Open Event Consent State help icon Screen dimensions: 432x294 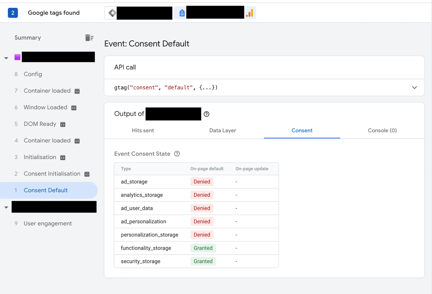click(177, 154)
